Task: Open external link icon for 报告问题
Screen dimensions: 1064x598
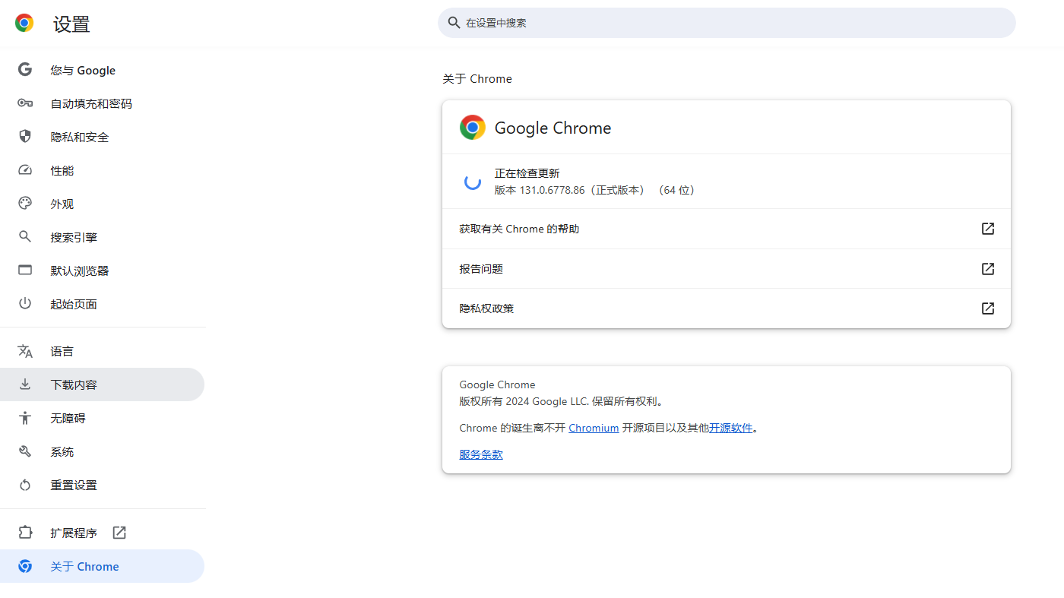Action: (x=988, y=269)
